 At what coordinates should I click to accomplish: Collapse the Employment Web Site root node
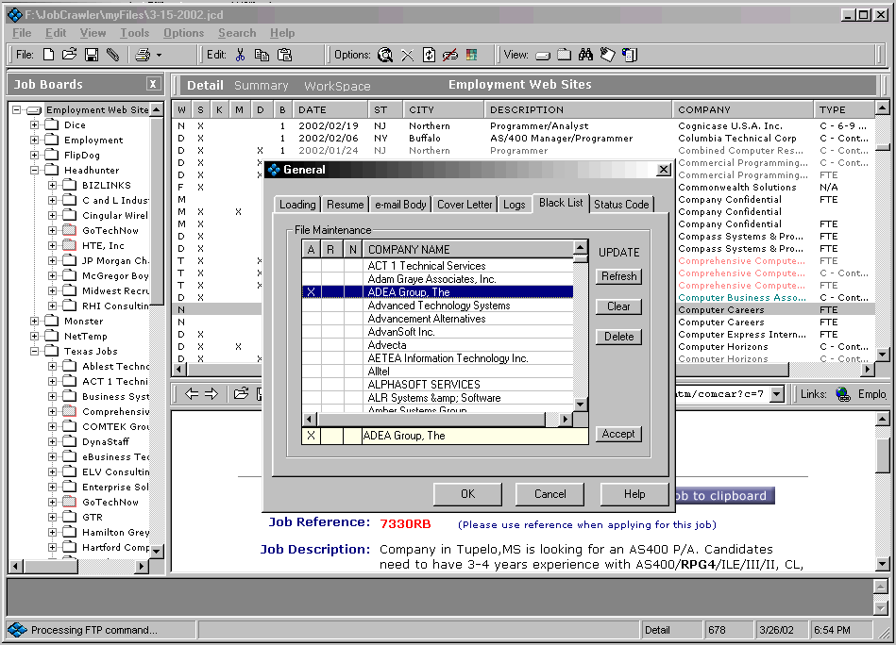click(17, 110)
